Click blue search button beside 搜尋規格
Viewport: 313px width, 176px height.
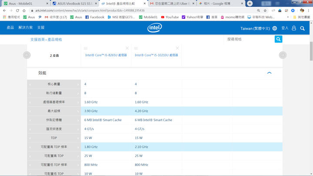279,39
